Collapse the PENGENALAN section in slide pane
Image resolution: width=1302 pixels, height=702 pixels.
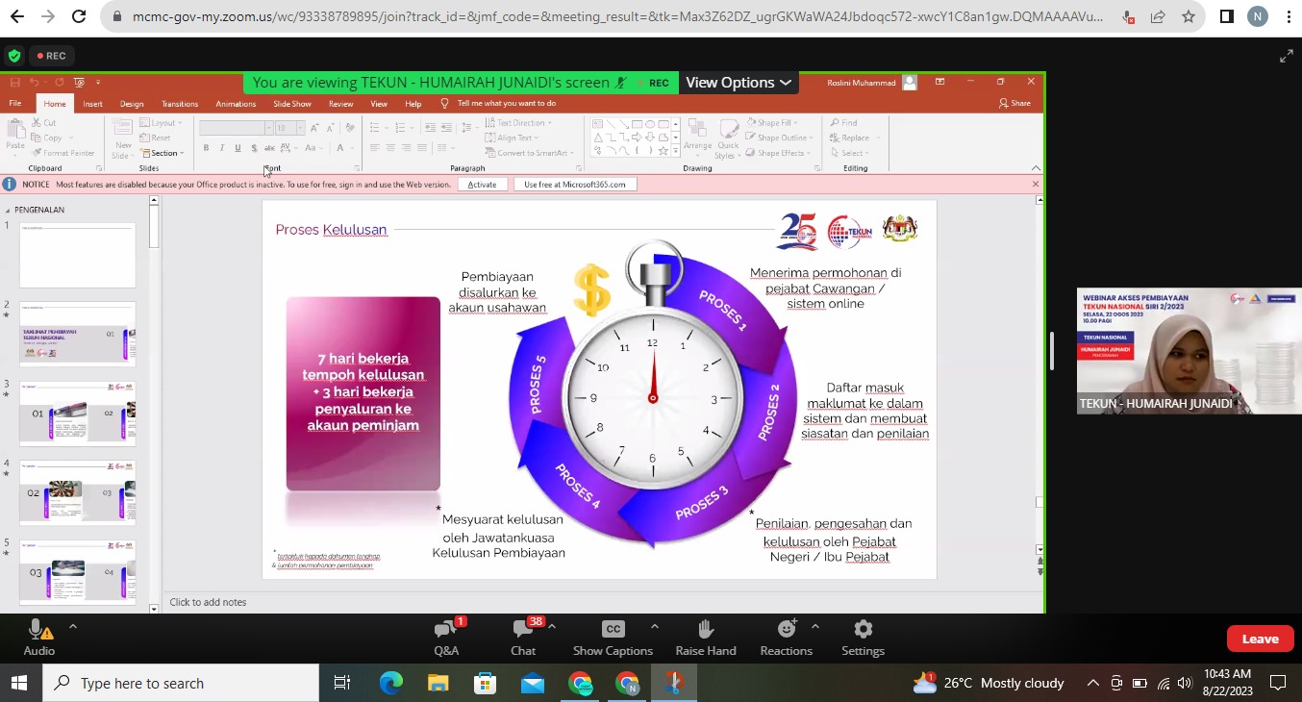pyautogui.click(x=8, y=210)
